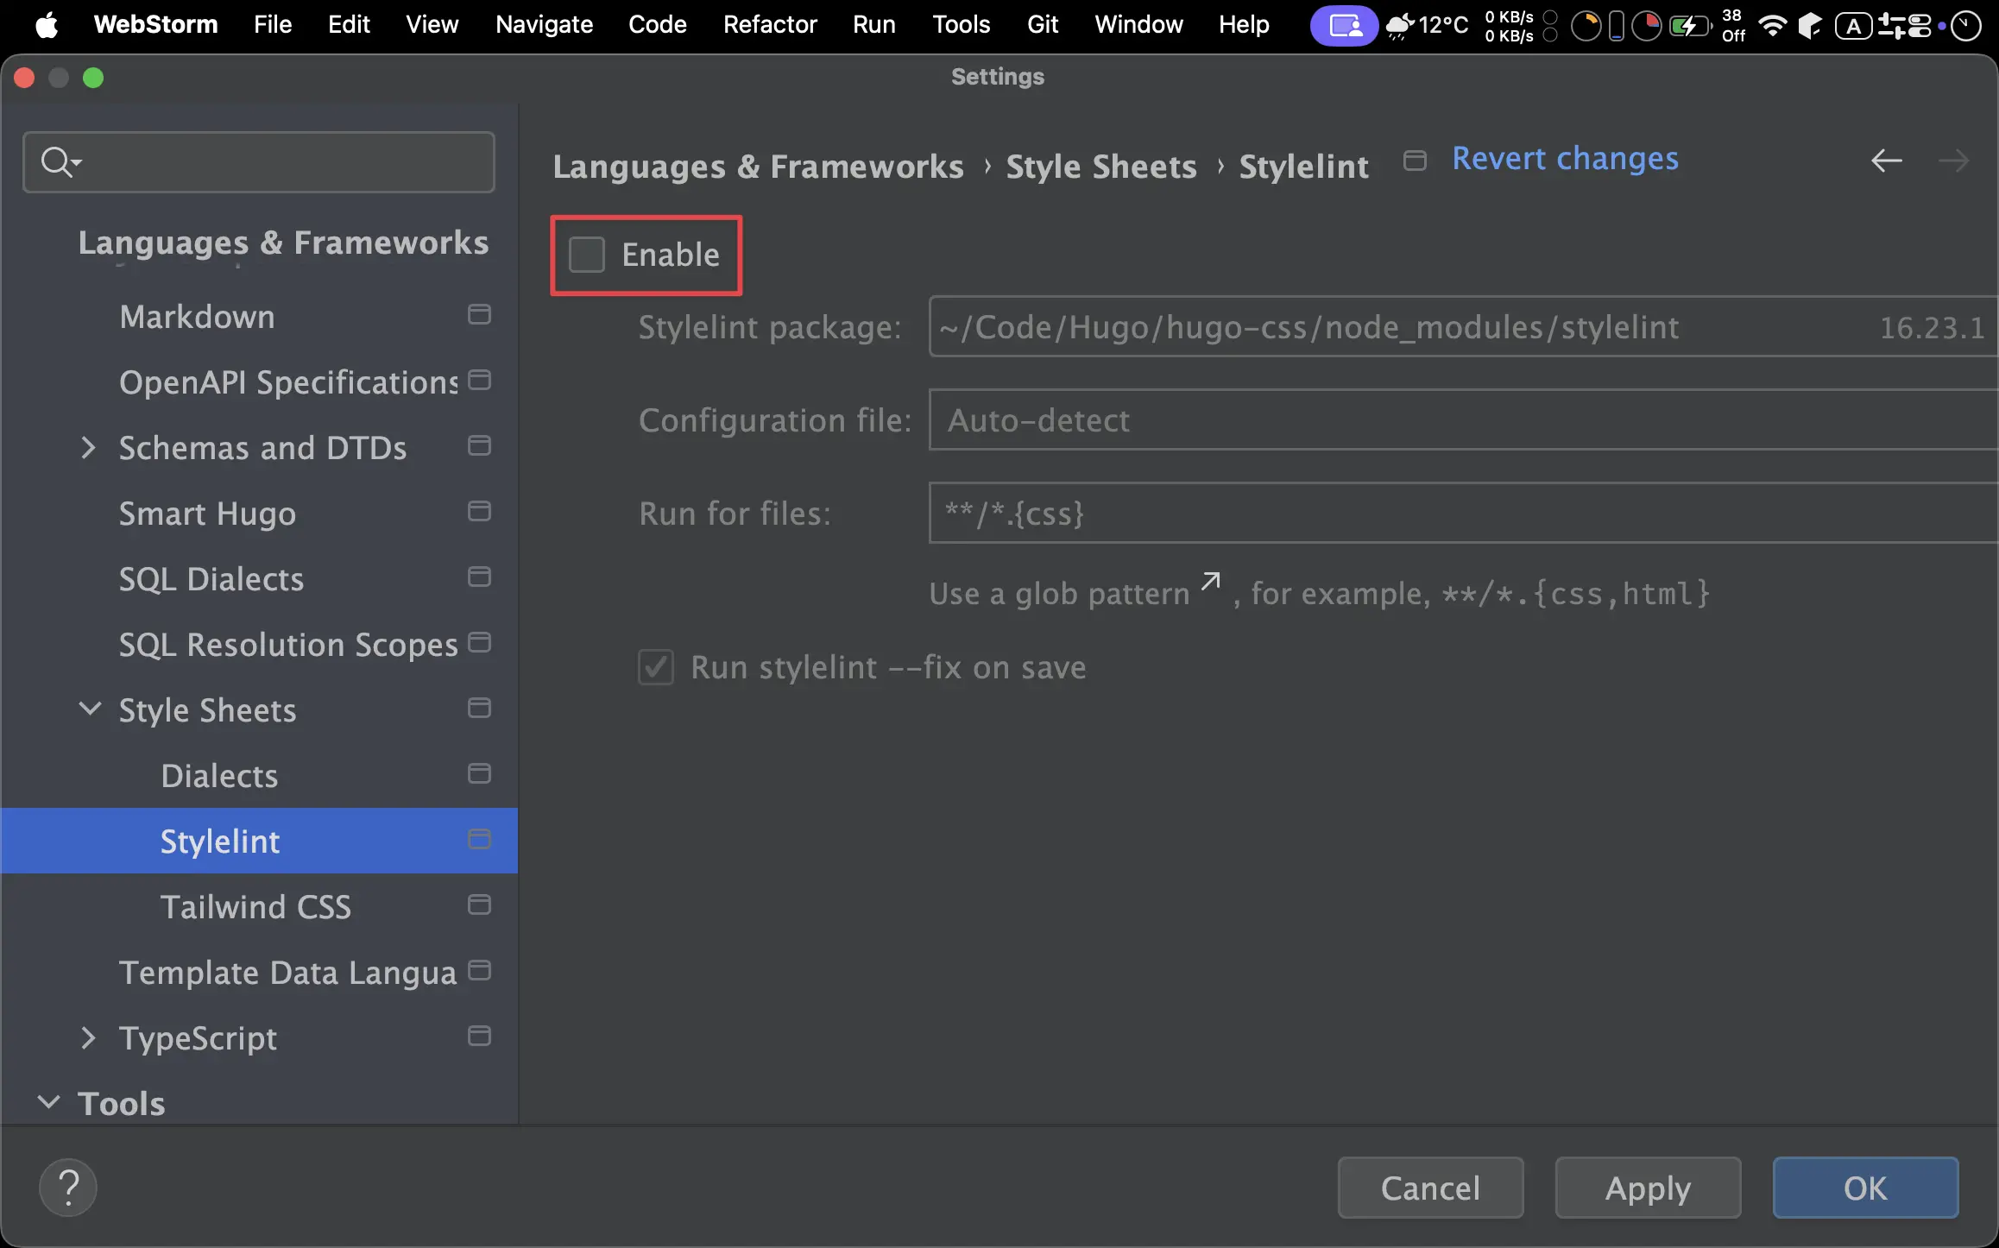Toggle Run stylelint --fix on save

tap(656, 667)
